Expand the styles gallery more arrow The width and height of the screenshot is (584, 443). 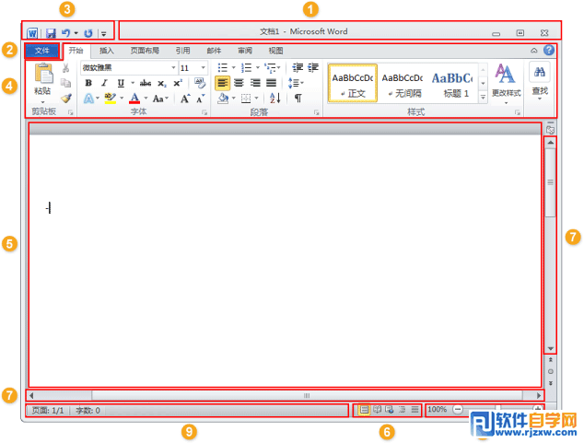(483, 98)
